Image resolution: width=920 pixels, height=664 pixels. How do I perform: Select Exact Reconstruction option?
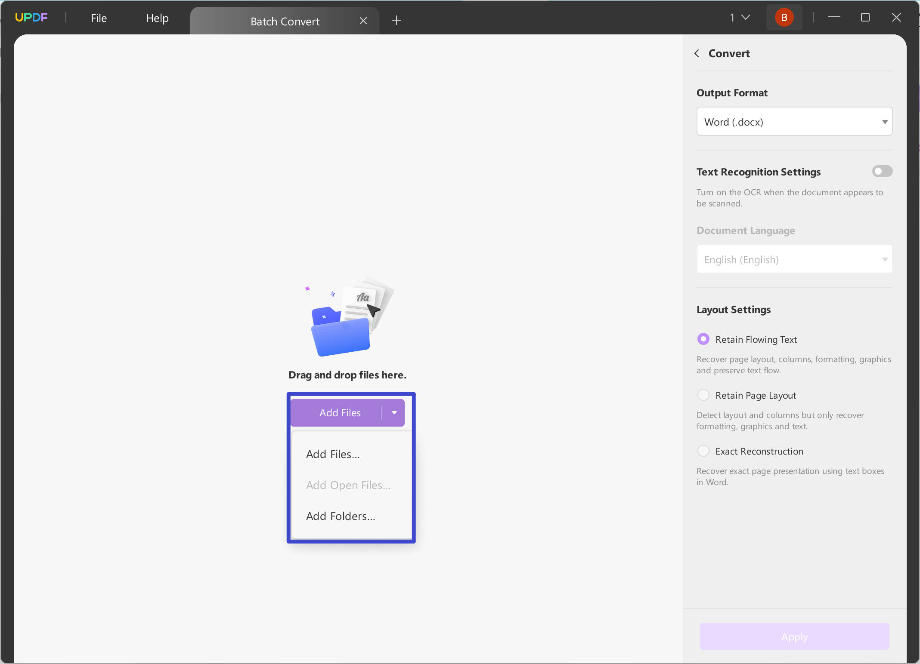[x=703, y=451]
